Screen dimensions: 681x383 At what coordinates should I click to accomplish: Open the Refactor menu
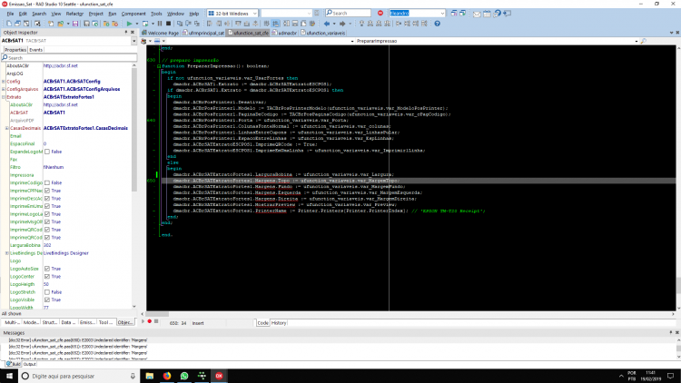pyautogui.click(x=74, y=14)
